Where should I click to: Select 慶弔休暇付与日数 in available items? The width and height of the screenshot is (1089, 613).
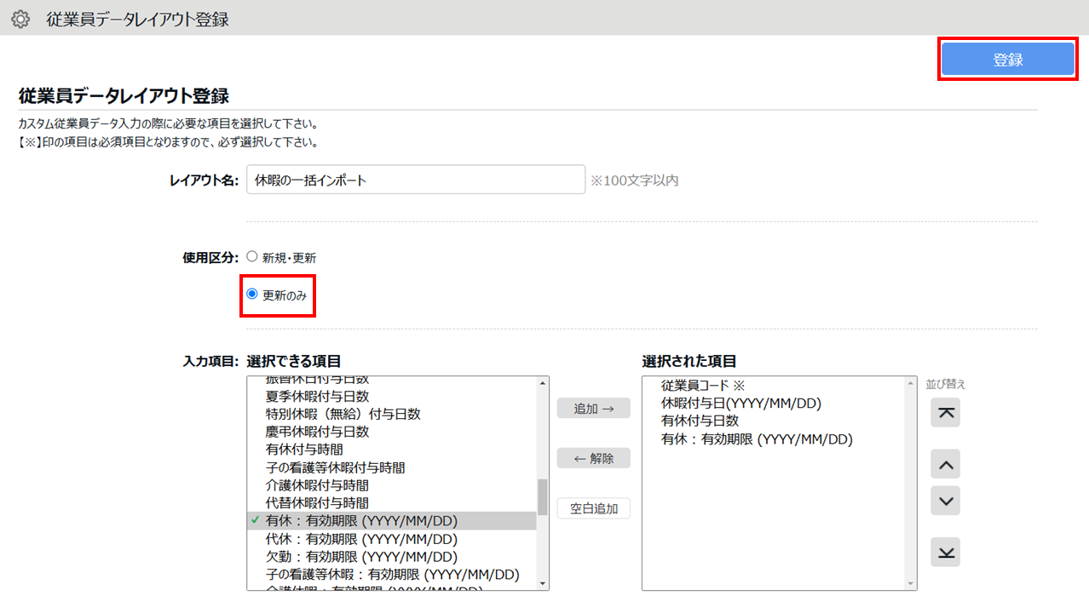391,432
